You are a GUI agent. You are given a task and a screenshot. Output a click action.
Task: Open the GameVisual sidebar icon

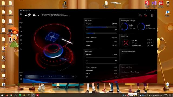[x=21, y=31]
